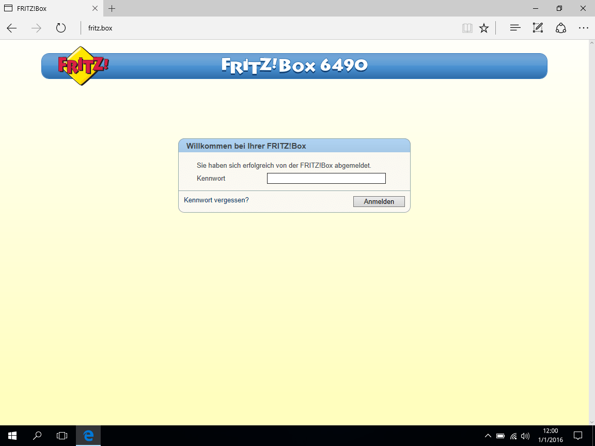The width and height of the screenshot is (595, 446).
Task: Click the browser Forward arrow
Action: click(x=37, y=28)
